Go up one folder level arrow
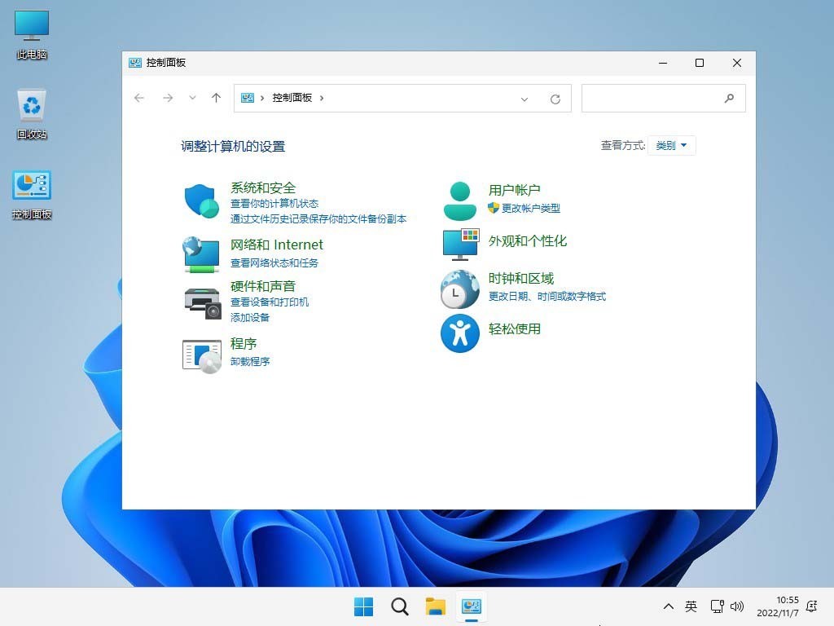This screenshot has width=834, height=626. pos(216,98)
